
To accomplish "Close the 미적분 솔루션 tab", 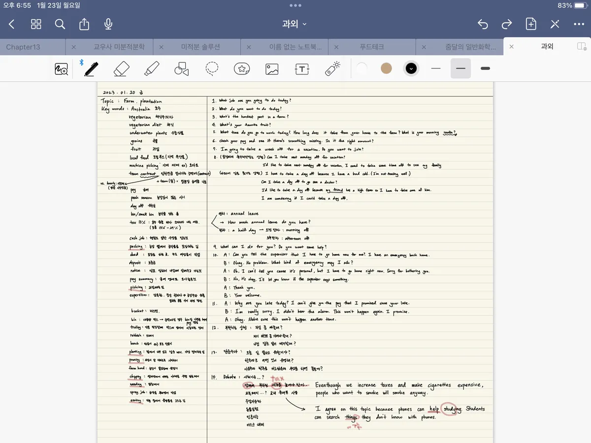I will pyautogui.click(x=162, y=47).
